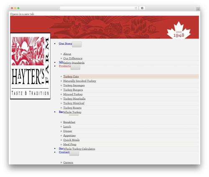Click the red close window dot
The width and height of the screenshot is (209, 177).
[x=12, y=8]
